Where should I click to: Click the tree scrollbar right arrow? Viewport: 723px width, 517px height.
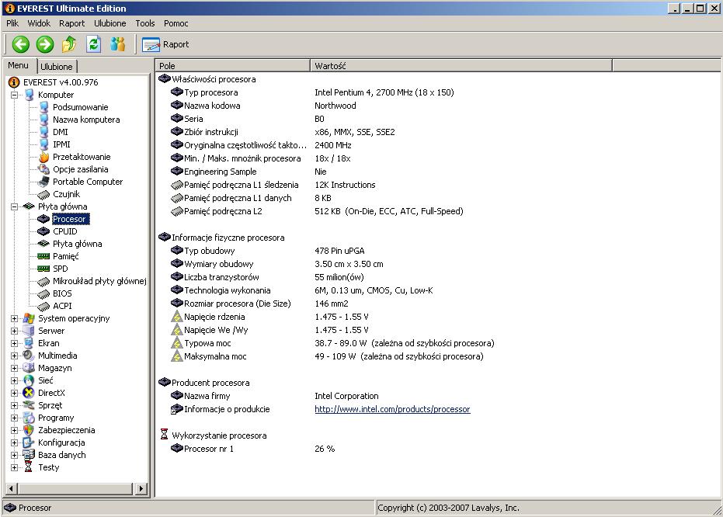point(141,488)
